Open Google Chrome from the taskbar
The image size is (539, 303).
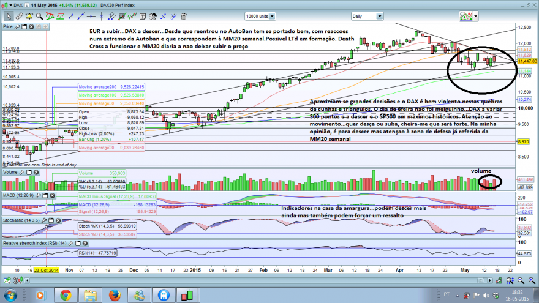pyautogui.click(x=66, y=295)
